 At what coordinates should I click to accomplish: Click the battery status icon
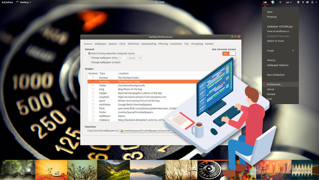click(312, 2)
